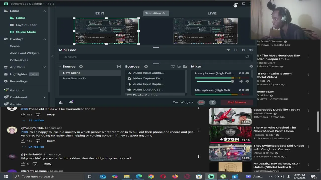
Task: Select the New Scene (1) item
Action: point(90,78)
